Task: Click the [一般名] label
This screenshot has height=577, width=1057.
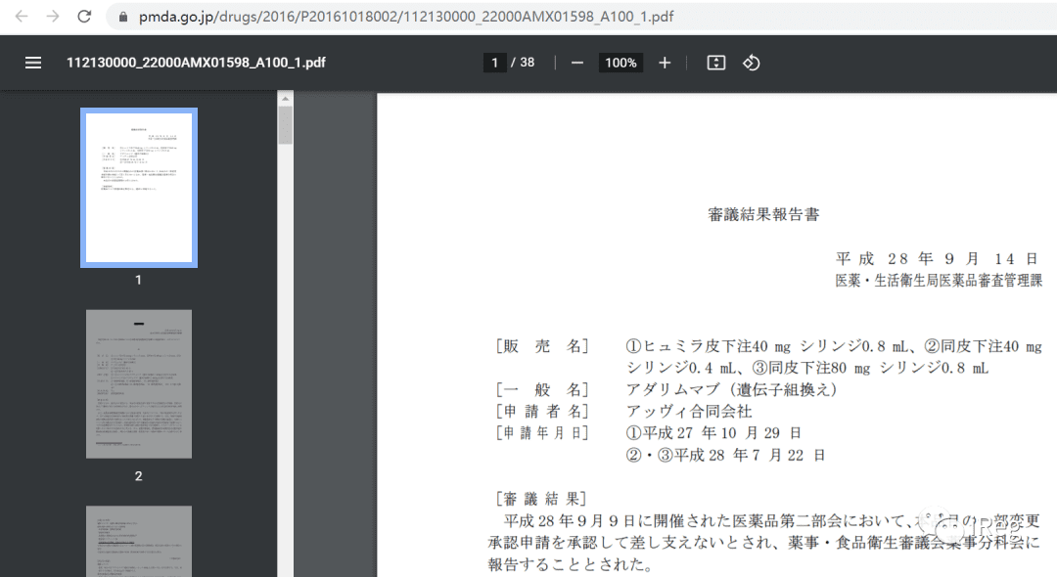Action: coord(542,389)
